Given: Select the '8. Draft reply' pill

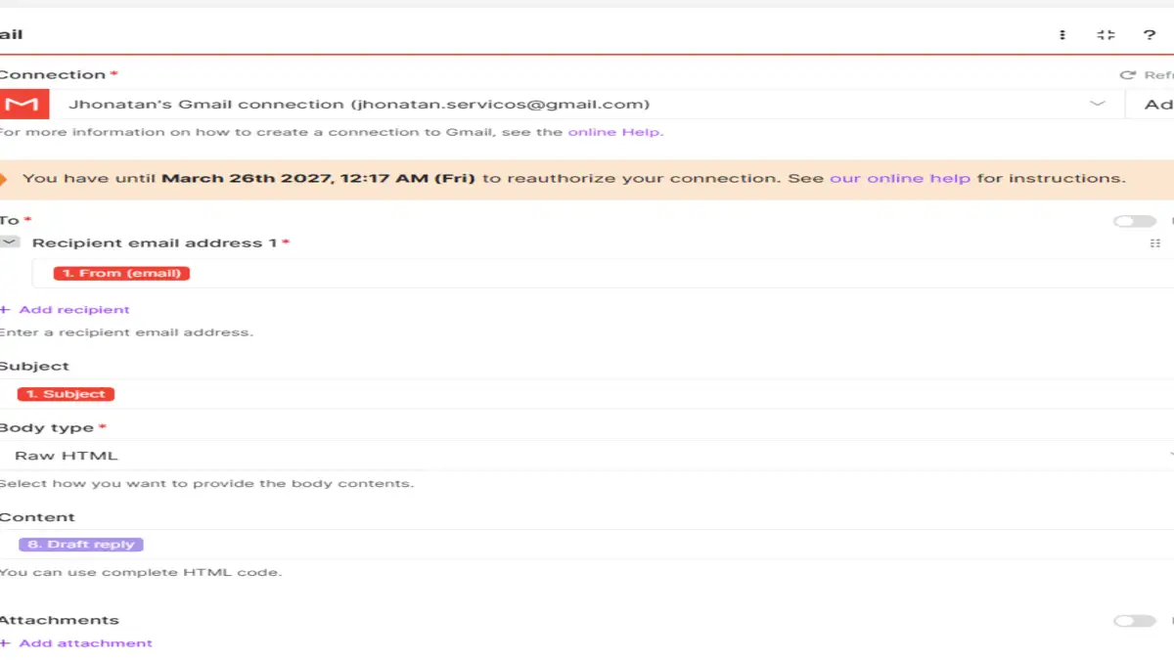Looking at the screenshot, I should [x=81, y=545].
